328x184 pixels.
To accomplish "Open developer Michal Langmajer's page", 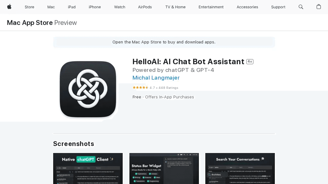I will click(x=156, y=78).
